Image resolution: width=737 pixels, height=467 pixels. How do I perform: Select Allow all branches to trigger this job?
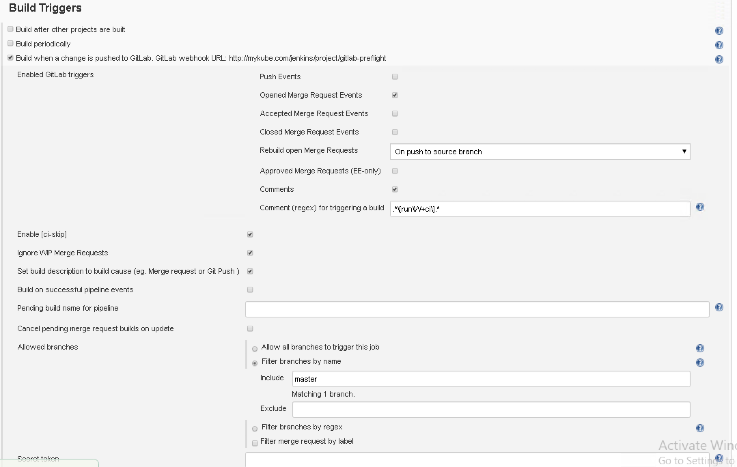tap(255, 349)
